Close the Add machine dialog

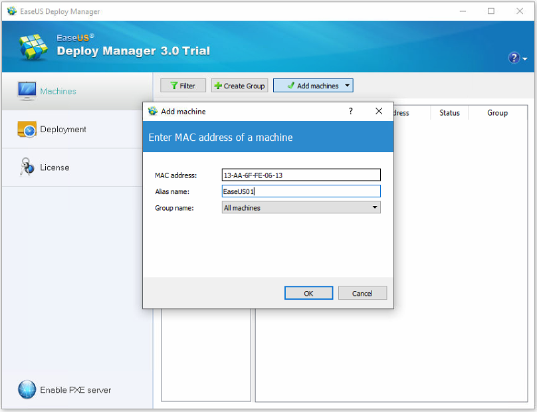(379, 111)
